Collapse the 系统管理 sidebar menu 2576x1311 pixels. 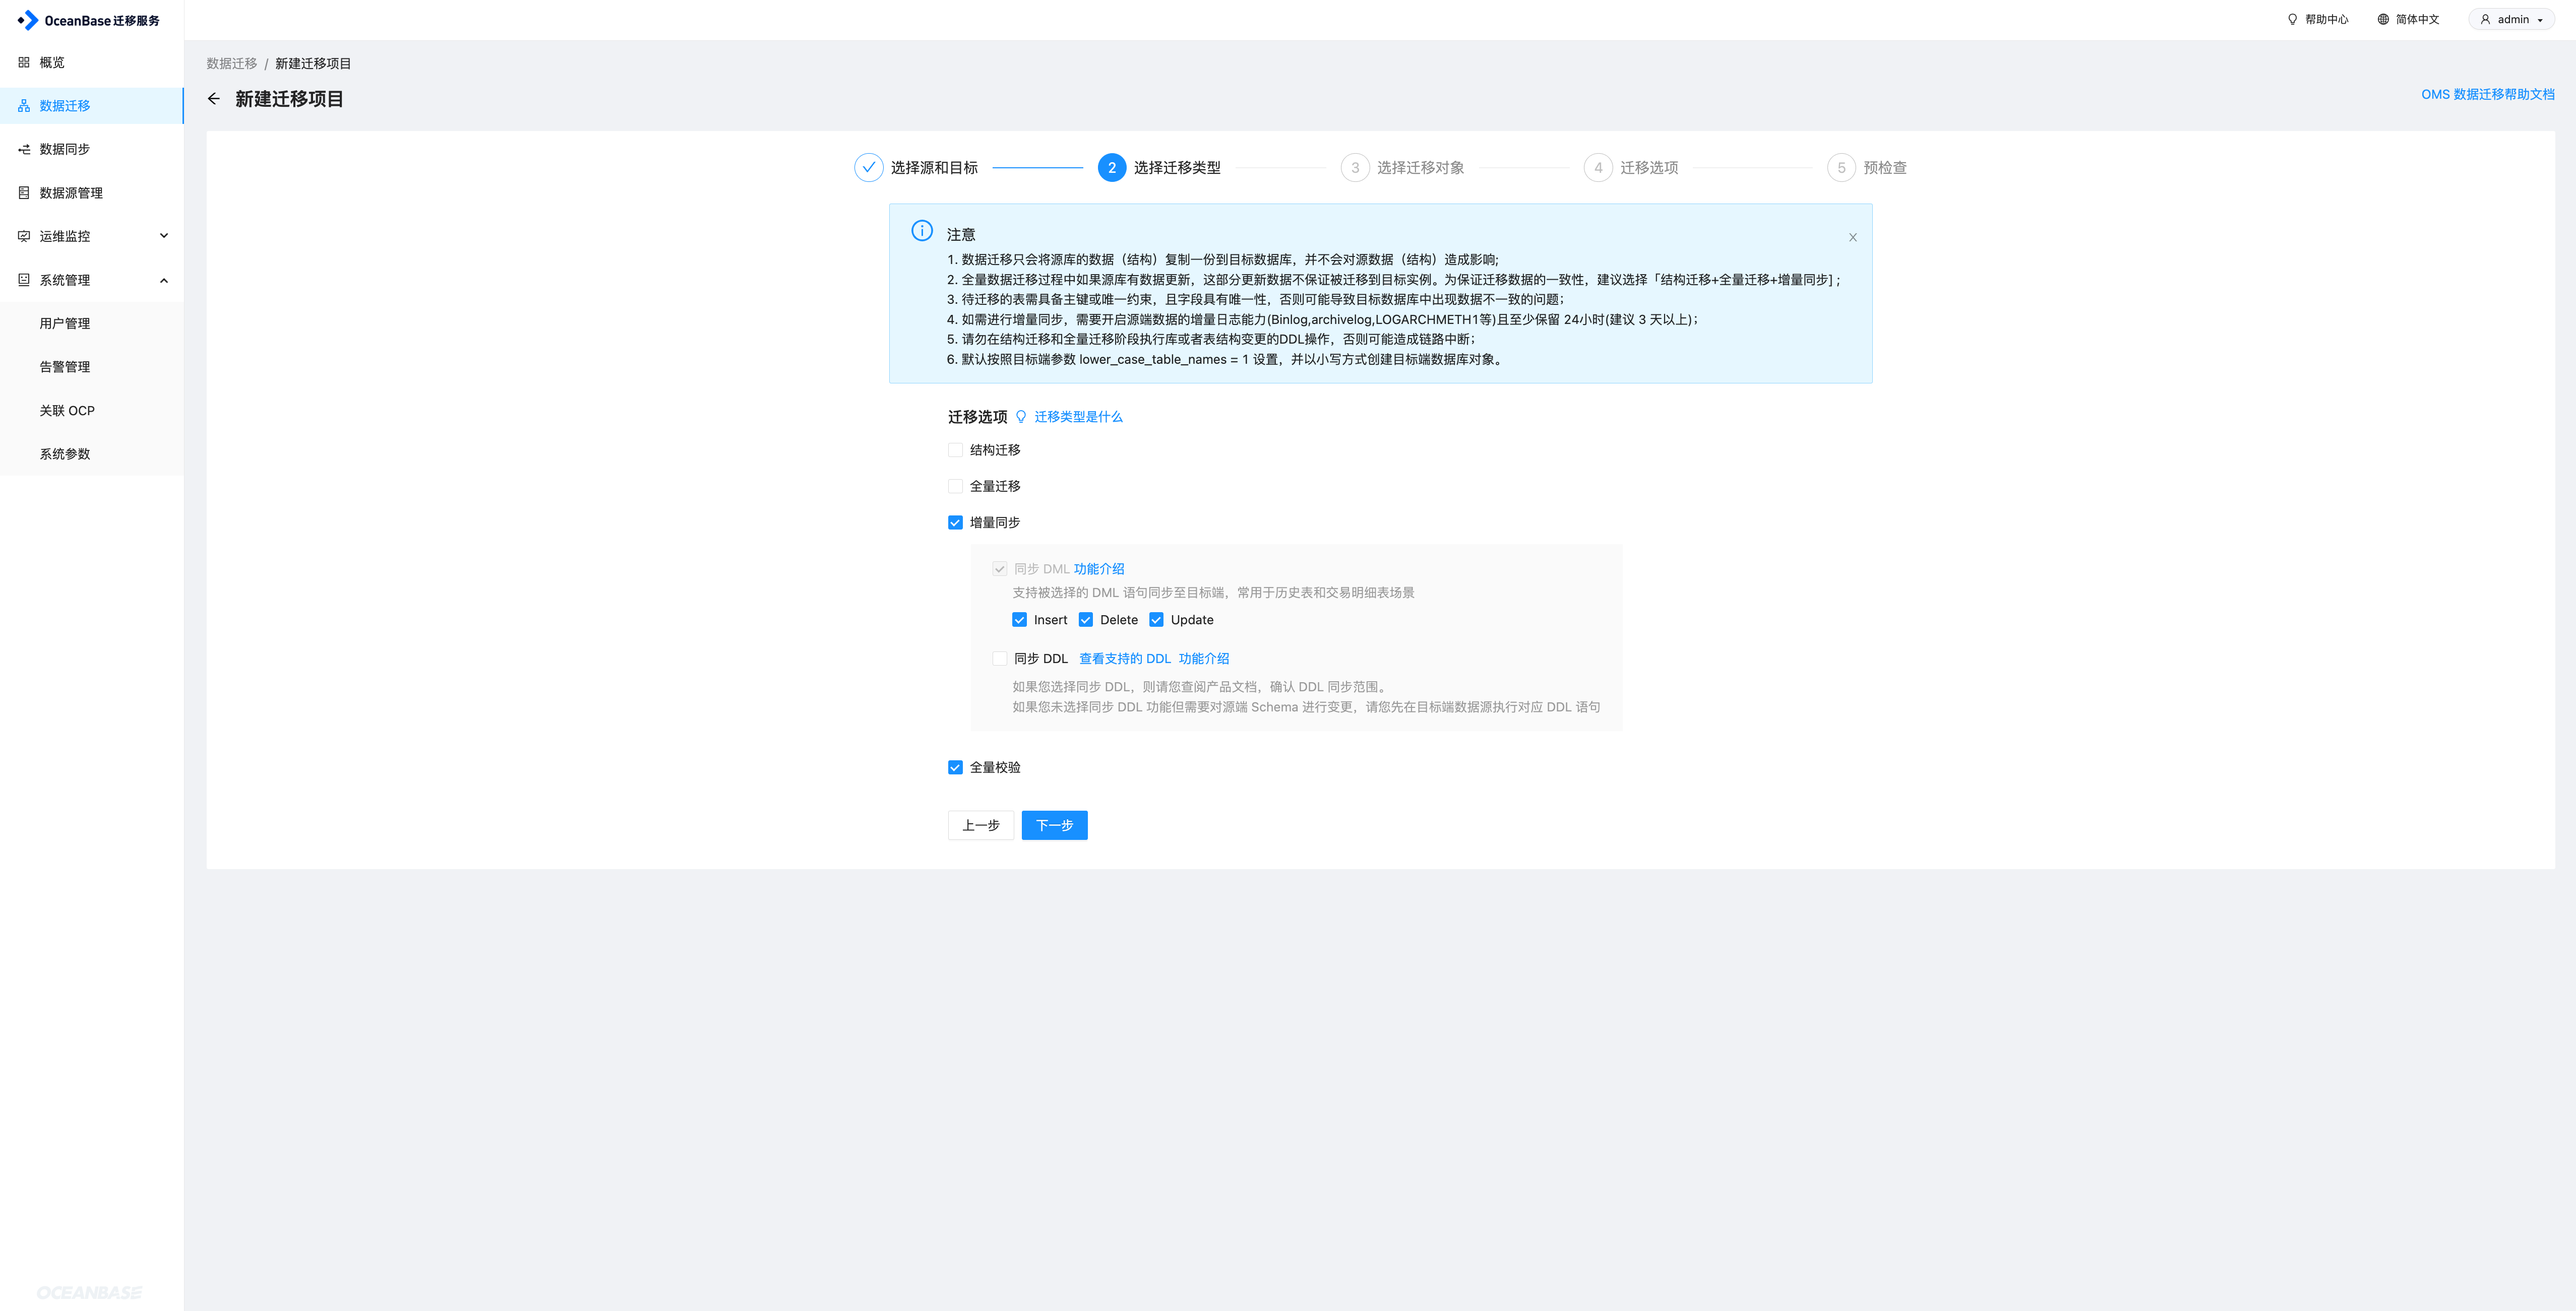[x=164, y=280]
